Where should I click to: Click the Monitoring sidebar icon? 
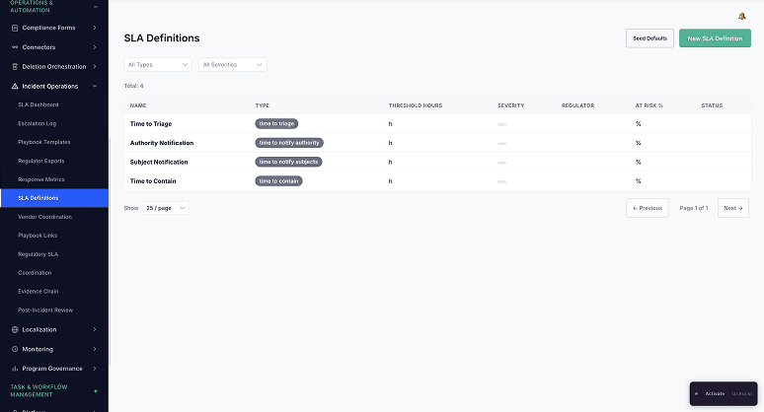(x=15, y=349)
